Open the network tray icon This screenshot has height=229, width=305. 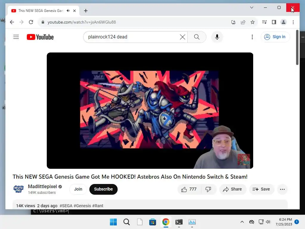pos(261,222)
